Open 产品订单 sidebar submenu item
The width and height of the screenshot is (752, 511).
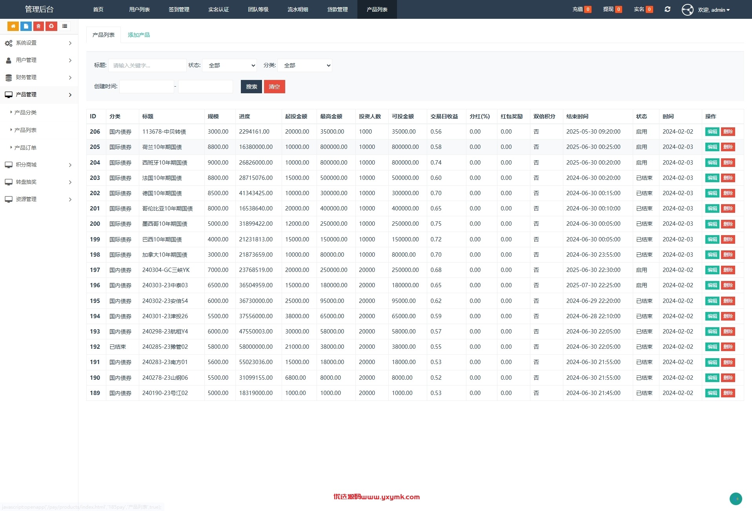click(25, 148)
